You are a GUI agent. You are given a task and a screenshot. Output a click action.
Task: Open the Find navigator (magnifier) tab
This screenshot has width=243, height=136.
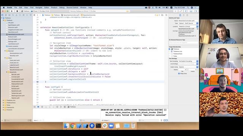(13, 15)
